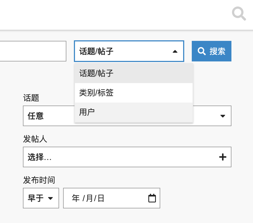Select 用户 option from the dropdown
This screenshot has height=223, width=253.
tap(134, 112)
